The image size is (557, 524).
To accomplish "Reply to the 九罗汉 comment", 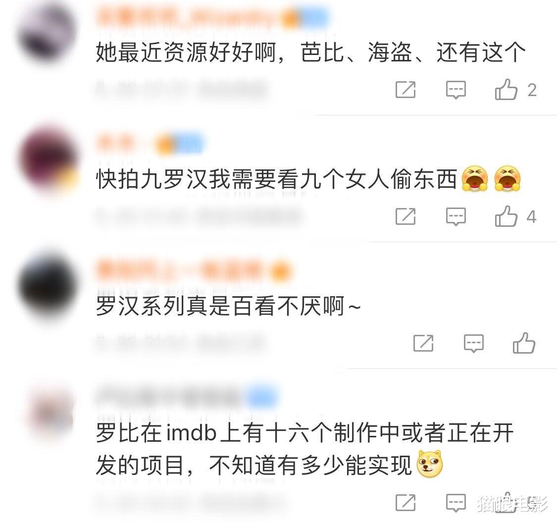I will 456,216.
